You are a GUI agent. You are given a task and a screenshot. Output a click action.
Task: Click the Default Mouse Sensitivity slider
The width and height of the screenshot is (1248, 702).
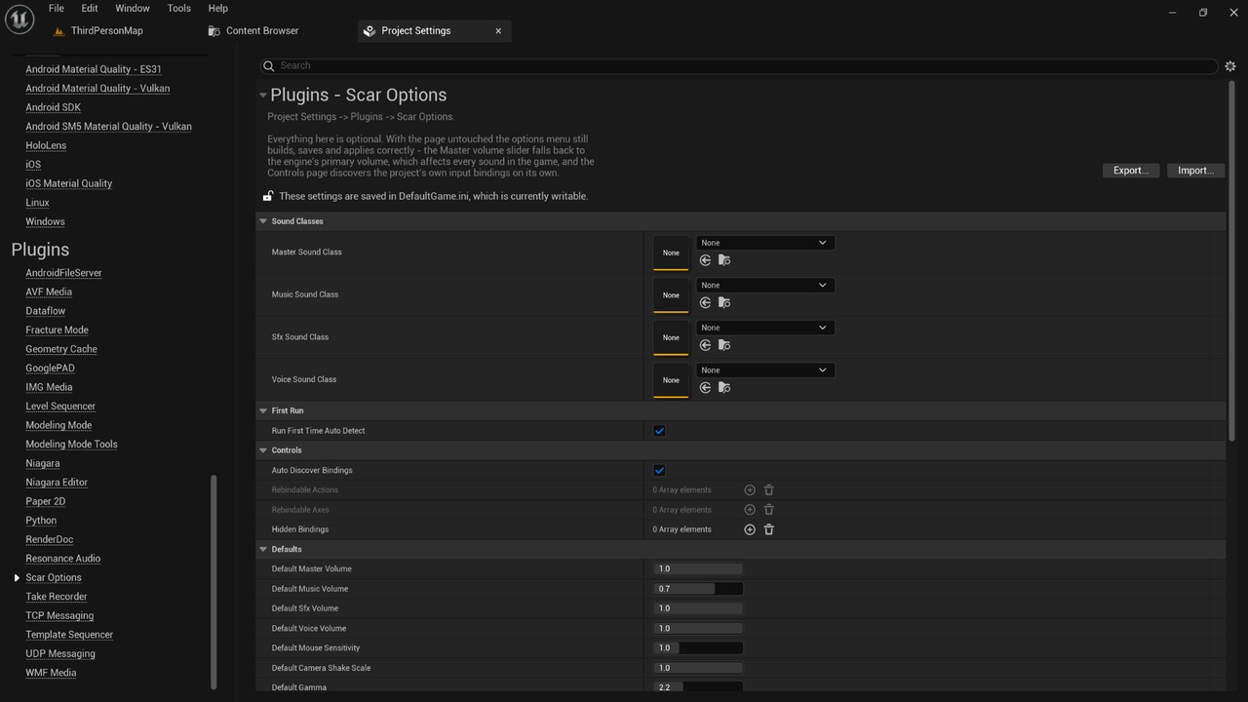(x=698, y=648)
